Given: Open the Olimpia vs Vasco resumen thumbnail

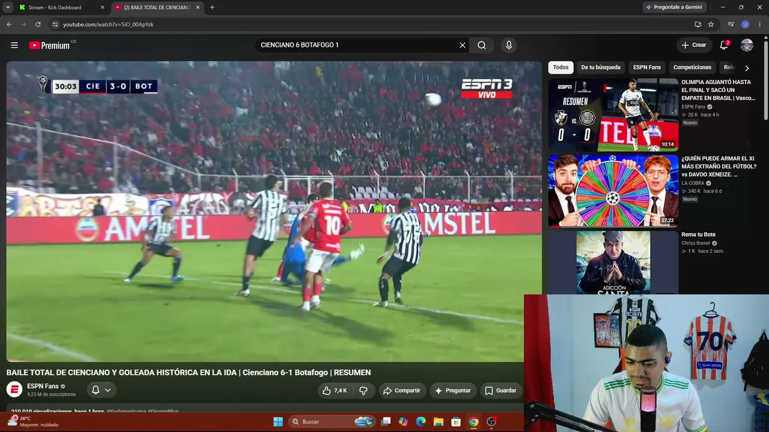Looking at the screenshot, I should click(613, 114).
